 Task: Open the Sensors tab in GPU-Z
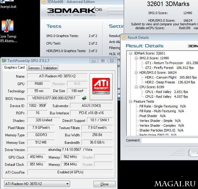coord(34,68)
